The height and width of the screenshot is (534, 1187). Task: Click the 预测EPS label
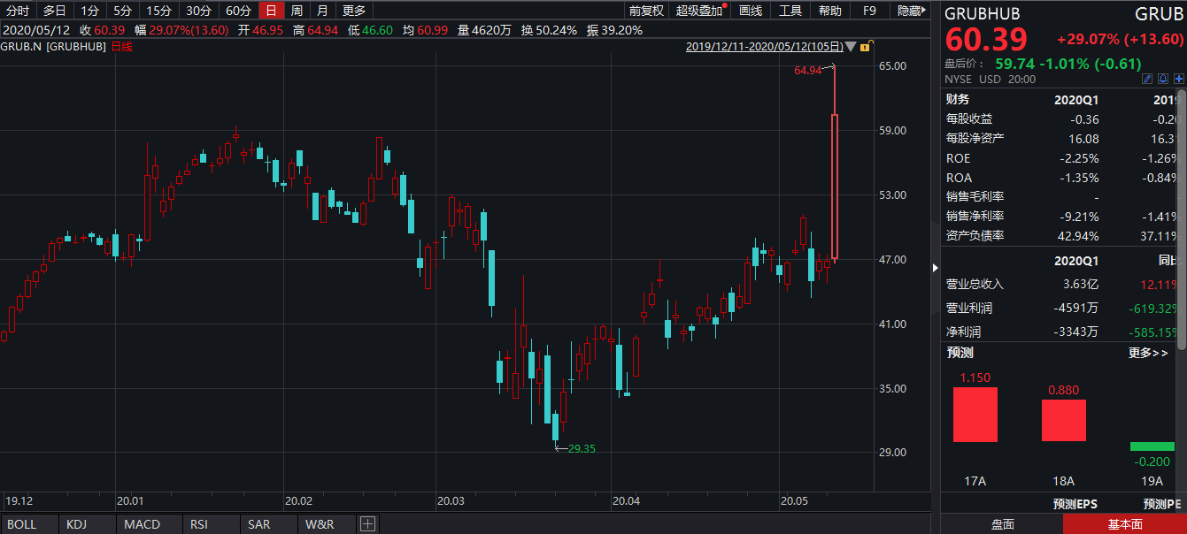[1075, 504]
